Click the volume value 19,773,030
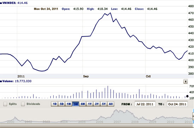This screenshot has height=128, width=194. pyautogui.click(x=23, y=81)
